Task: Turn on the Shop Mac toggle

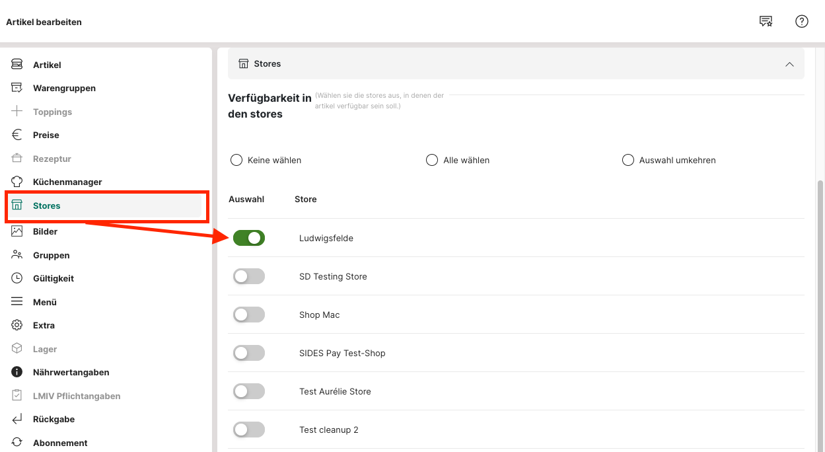Action: [249, 315]
